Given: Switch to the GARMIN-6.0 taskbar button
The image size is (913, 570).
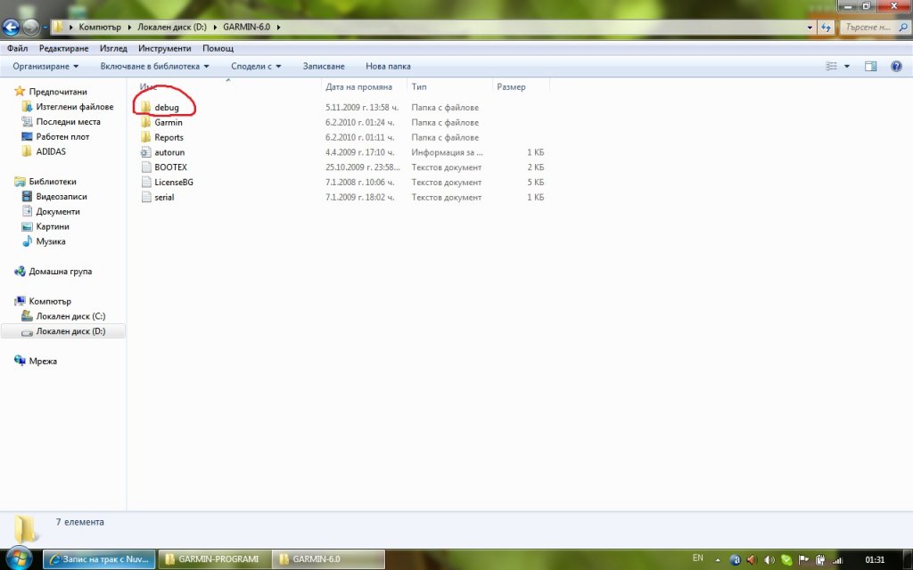Looking at the screenshot, I should 328,559.
